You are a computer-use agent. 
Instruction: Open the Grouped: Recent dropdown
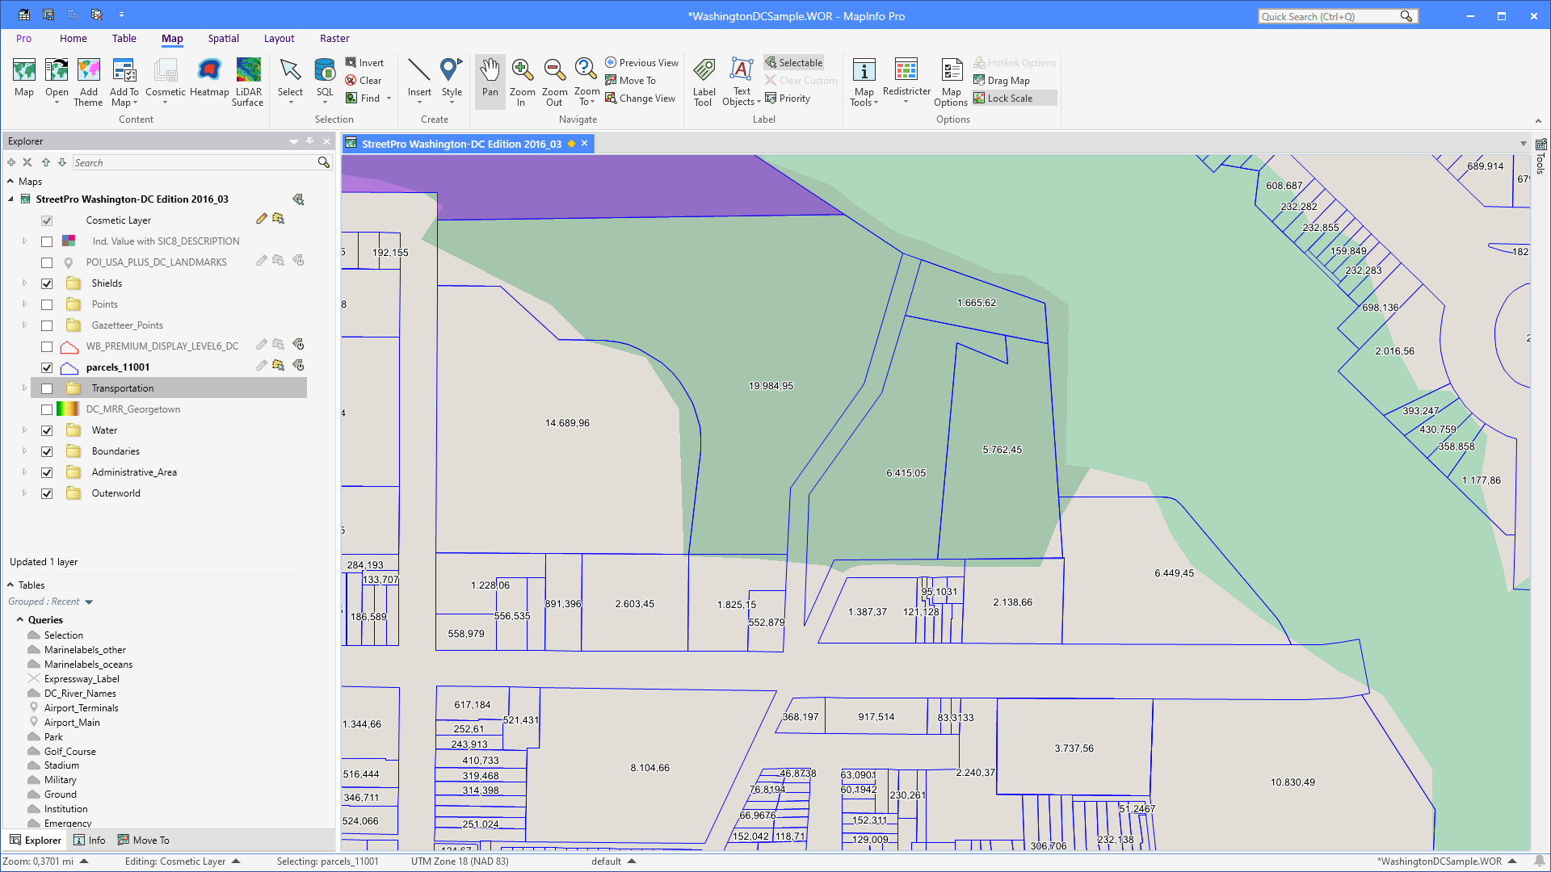50,602
